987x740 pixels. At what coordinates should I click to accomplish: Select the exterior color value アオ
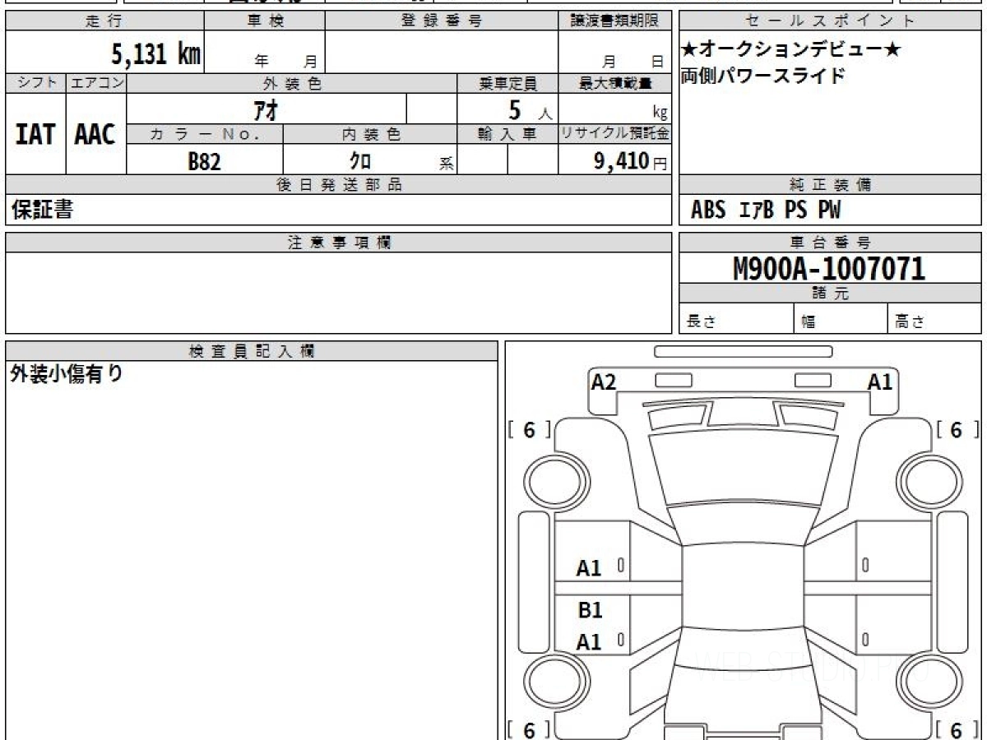(266, 109)
